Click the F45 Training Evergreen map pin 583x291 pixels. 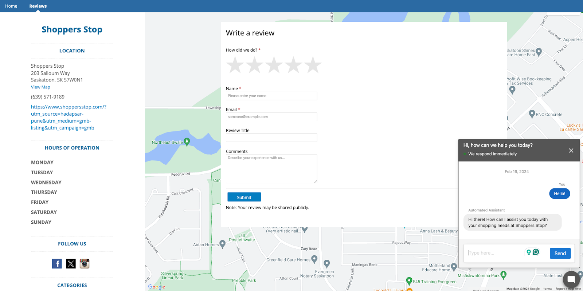409,281
